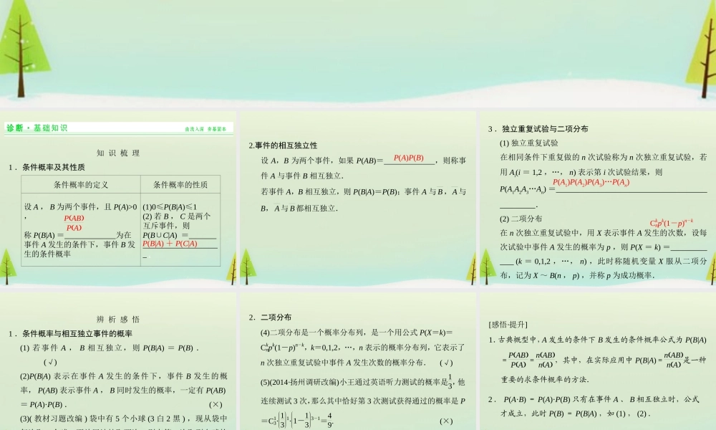The height and width of the screenshot is (430, 716).
Task: Click the 由浅入深 夯基固本 caption
Action: coord(205,129)
